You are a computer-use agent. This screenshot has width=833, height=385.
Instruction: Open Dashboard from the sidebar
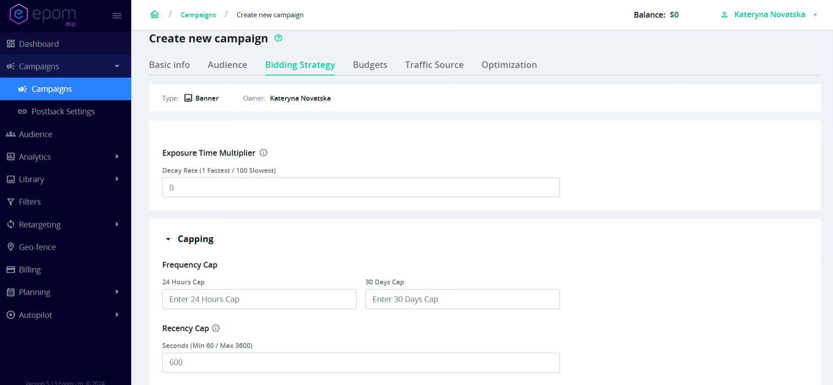coord(65,44)
